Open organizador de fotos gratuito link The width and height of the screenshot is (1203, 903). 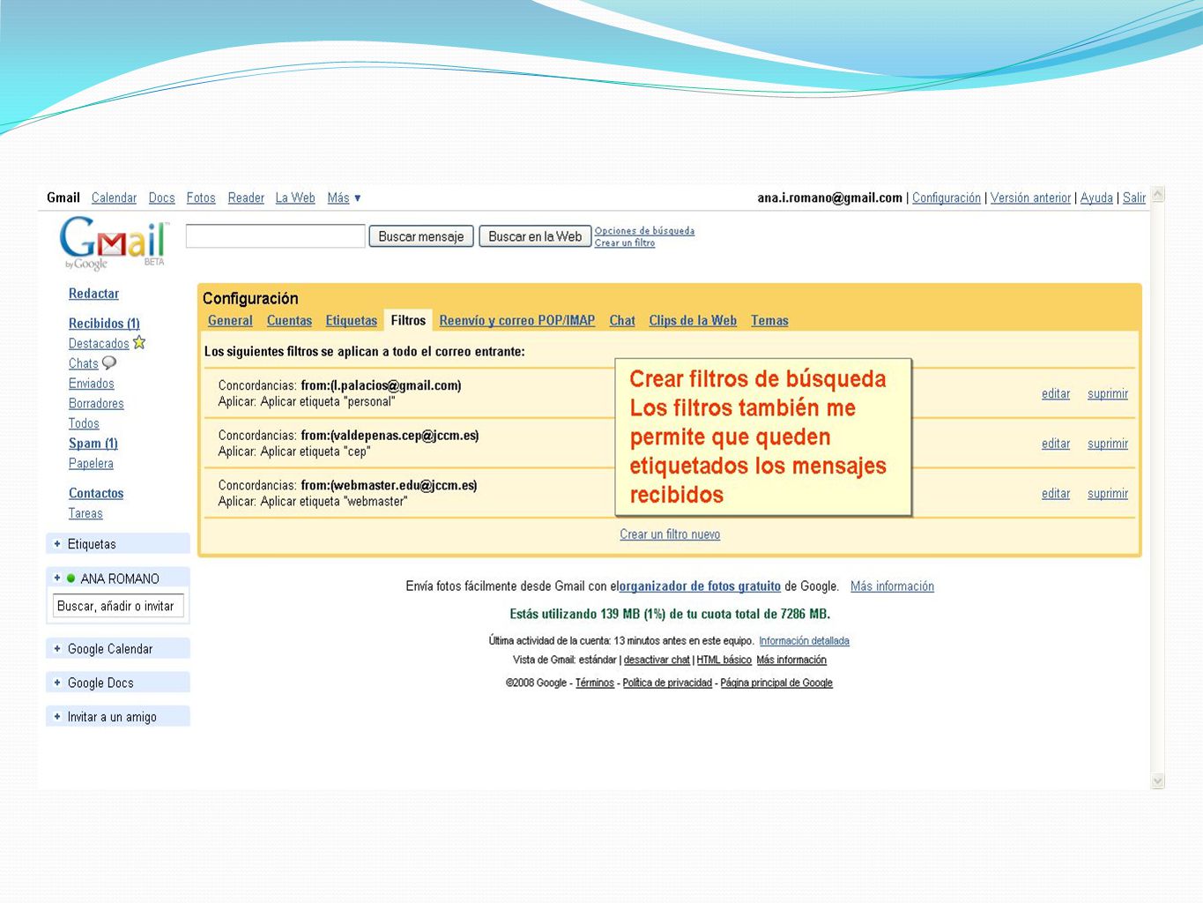point(700,586)
